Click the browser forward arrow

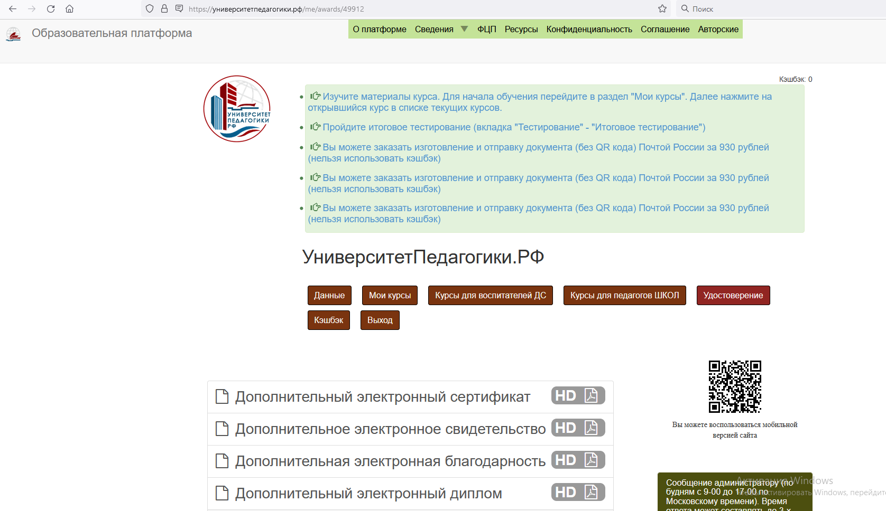pos(32,9)
